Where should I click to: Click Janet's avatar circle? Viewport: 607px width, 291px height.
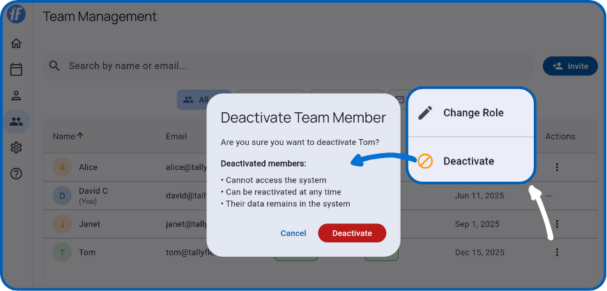tap(62, 223)
